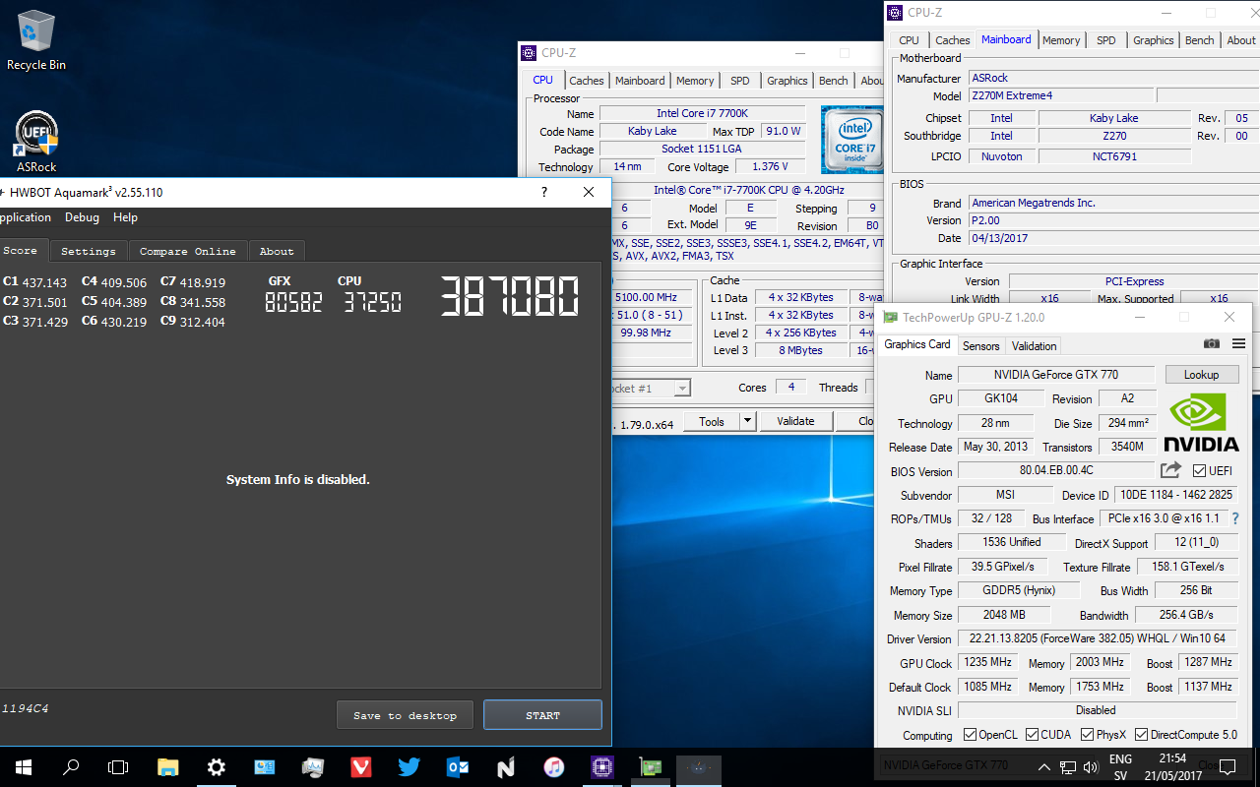Open the Action Center notification icon
The width and height of the screenshot is (1260, 787).
pos(1228,767)
